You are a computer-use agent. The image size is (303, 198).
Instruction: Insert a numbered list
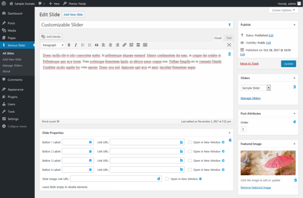click(89, 45)
